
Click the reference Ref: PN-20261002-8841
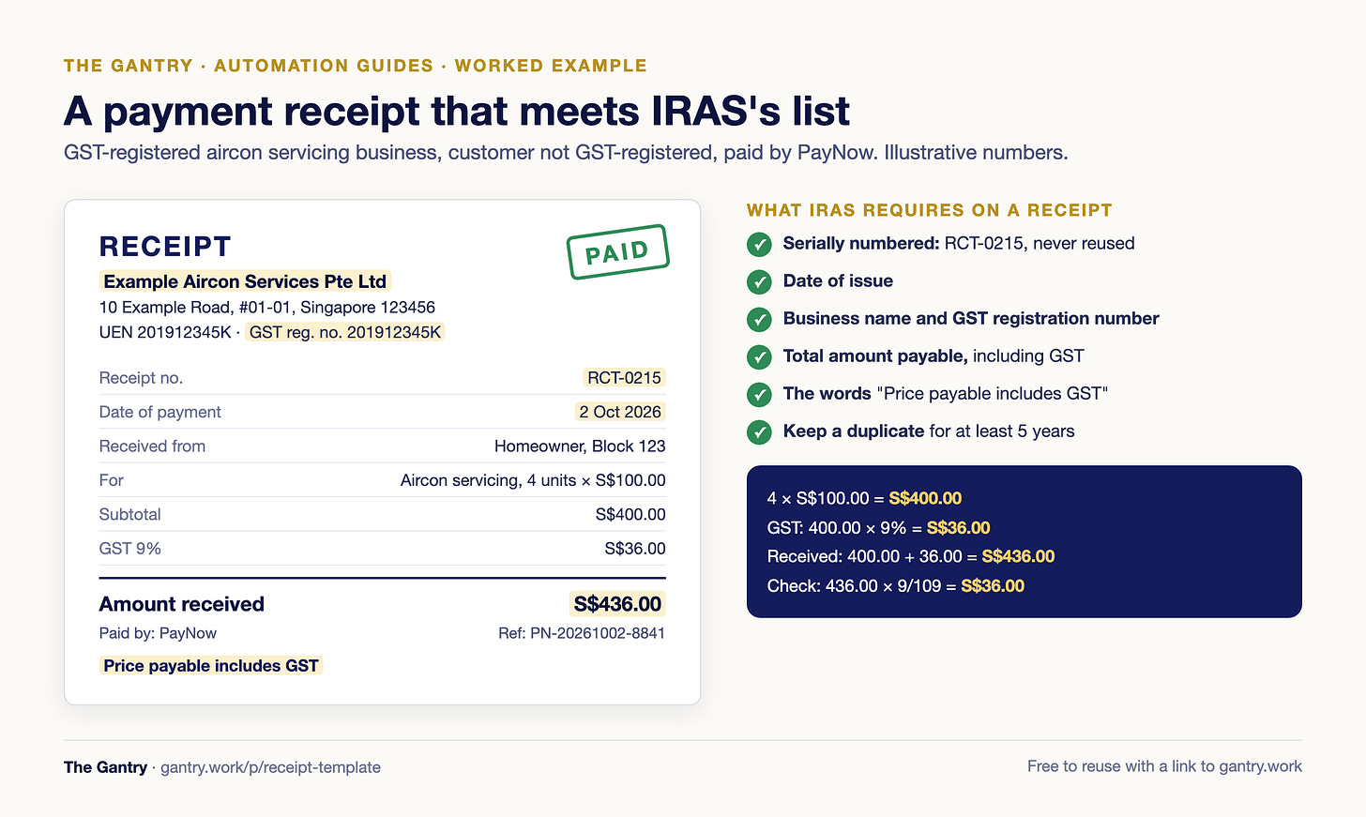582,633
